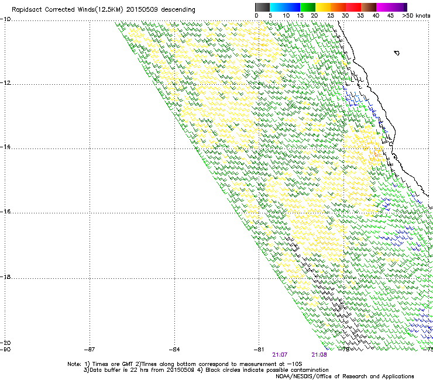Click the latitude label '-18'
433x380 pixels.
pos(5,277)
